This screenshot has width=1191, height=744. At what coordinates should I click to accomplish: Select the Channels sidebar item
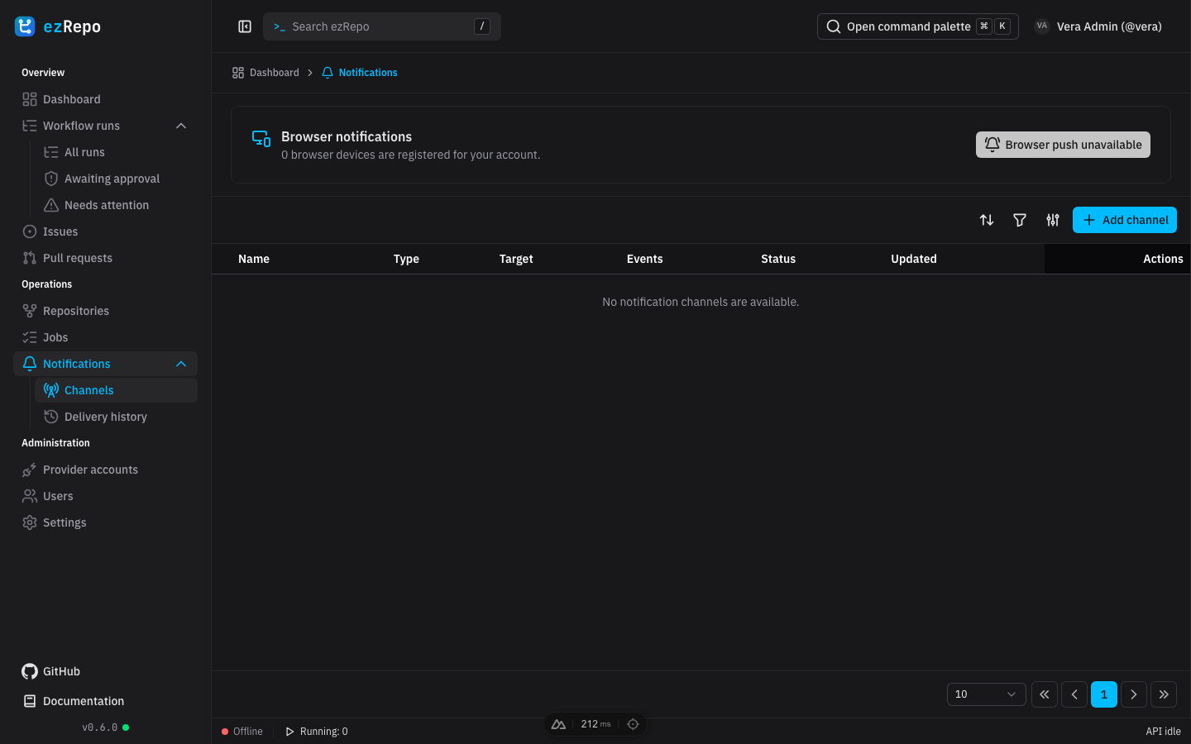(116, 390)
